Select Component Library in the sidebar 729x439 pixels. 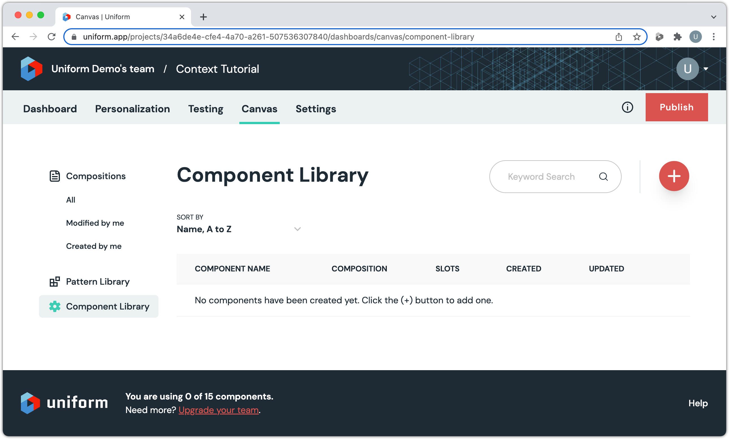tap(107, 306)
